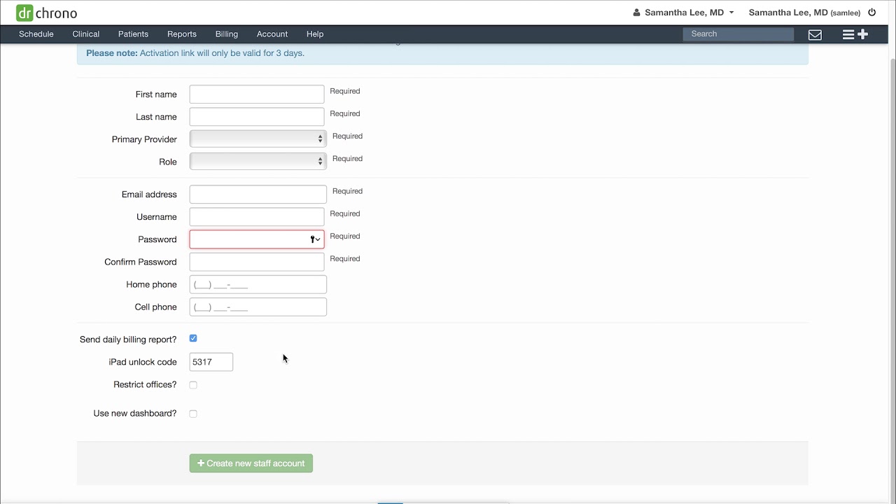
Task: Click Samantha Lee, MD (samlee) user link
Action: 804,13
